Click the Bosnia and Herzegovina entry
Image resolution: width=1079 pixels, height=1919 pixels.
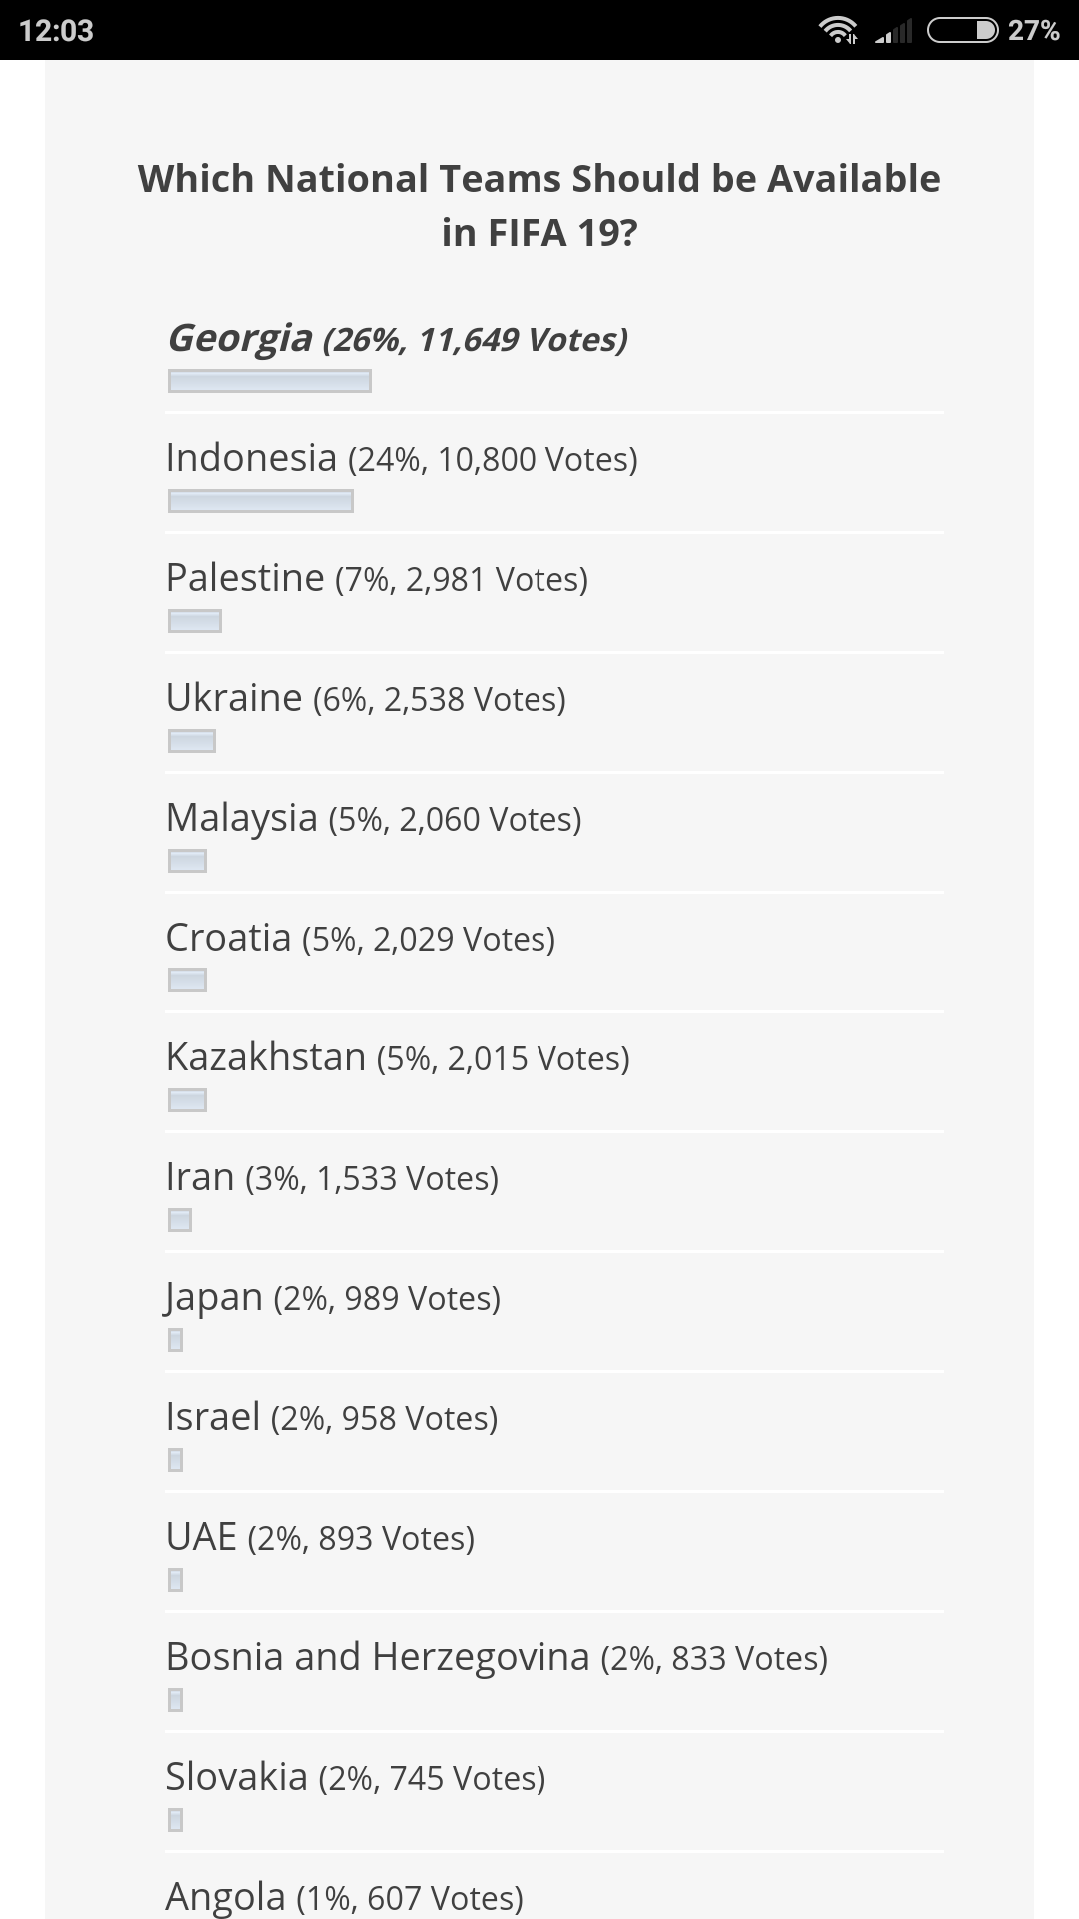pos(497,1658)
